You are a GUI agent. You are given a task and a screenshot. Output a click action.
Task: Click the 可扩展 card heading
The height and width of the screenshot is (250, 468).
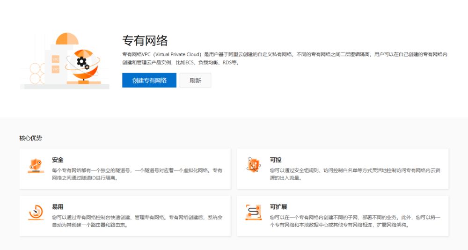[278, 207]
